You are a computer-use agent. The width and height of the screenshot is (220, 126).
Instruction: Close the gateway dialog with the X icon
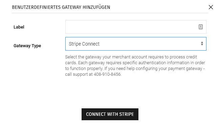coord(211,7)
